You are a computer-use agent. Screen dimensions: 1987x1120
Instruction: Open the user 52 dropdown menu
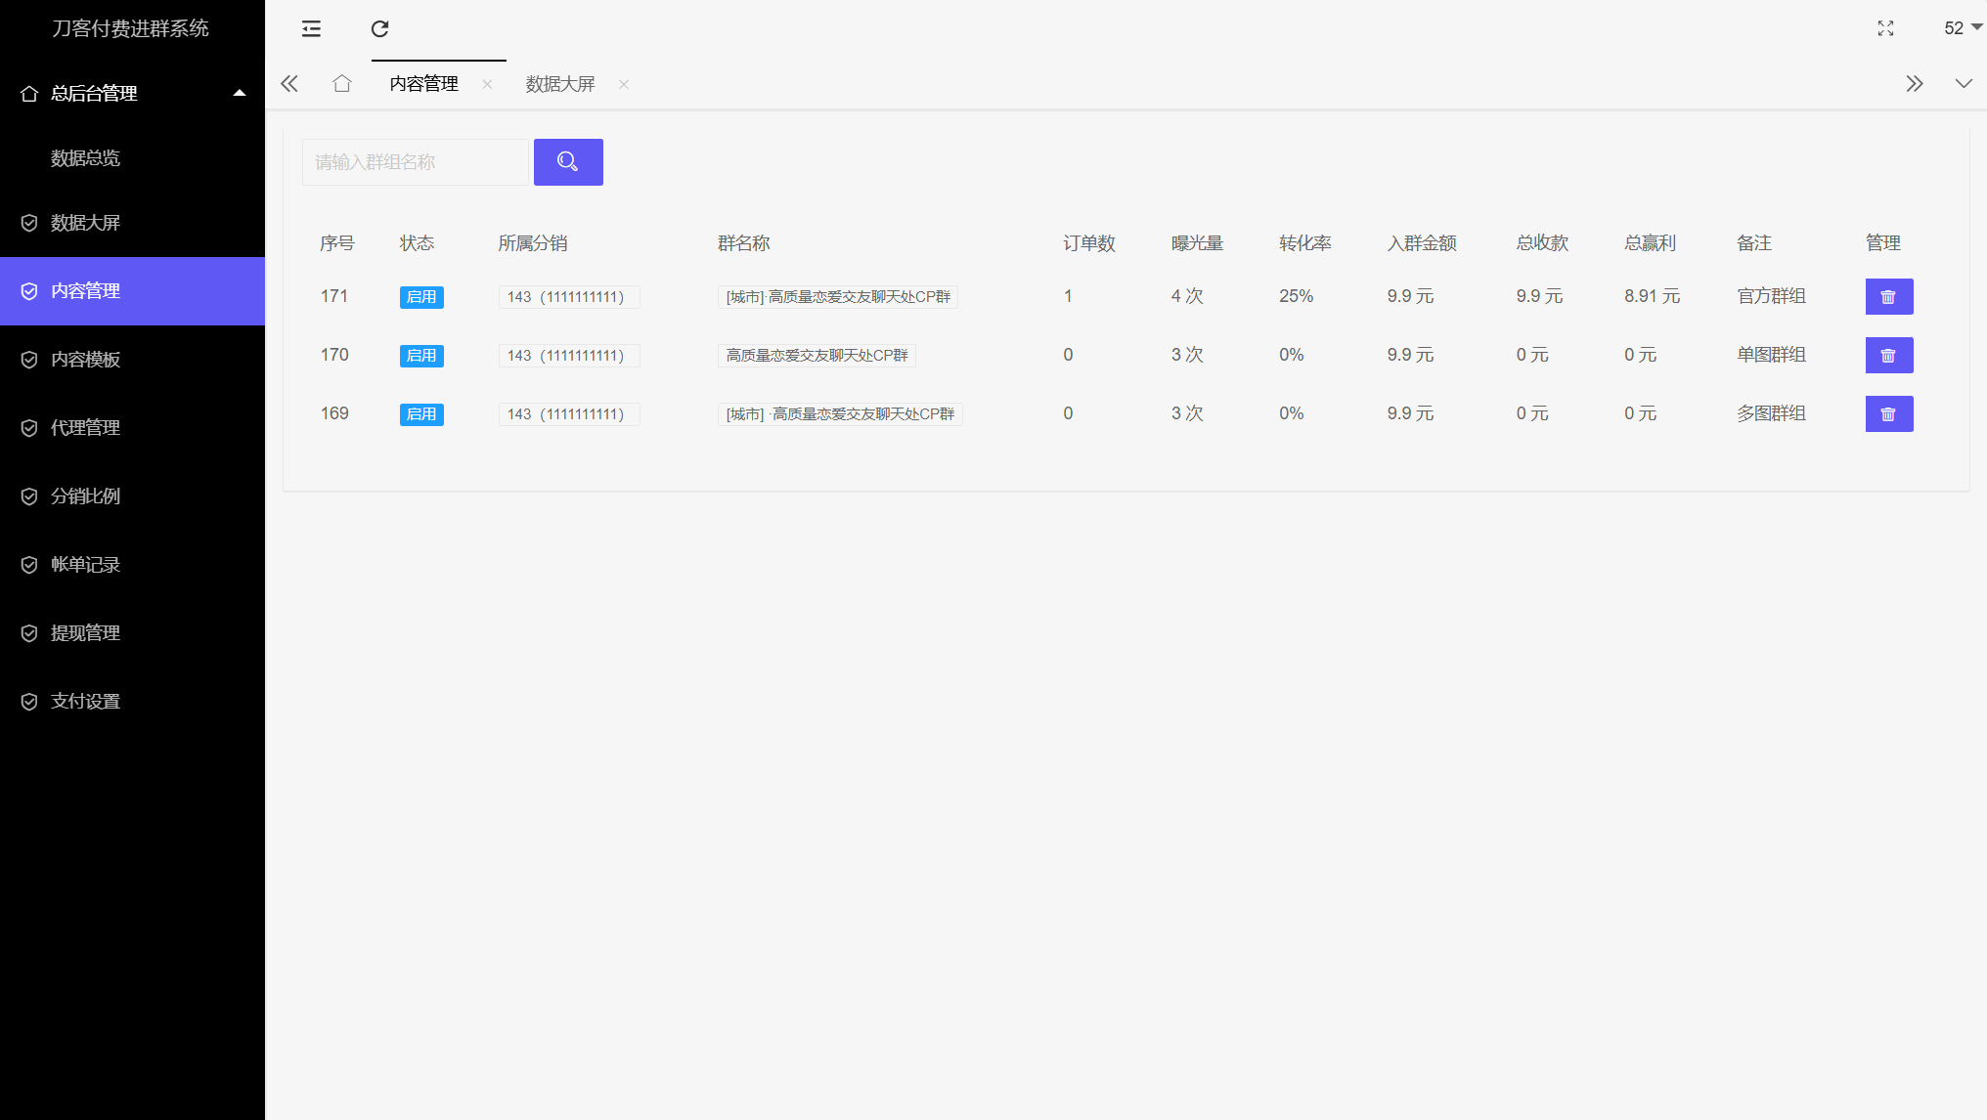coord(1961,27)
